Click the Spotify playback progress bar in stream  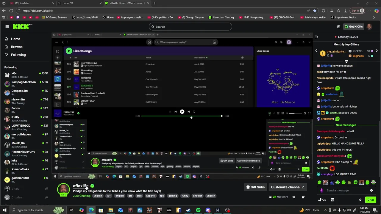(182, 116)
